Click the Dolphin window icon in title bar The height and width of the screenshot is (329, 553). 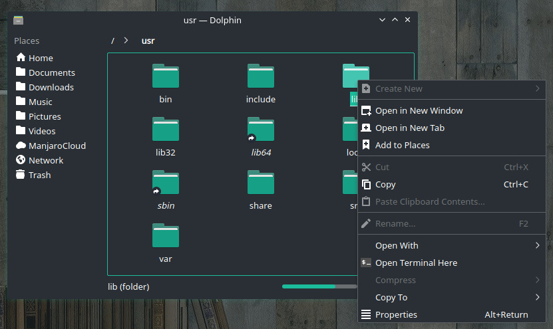pyautogui.click(x=19, y=20)
